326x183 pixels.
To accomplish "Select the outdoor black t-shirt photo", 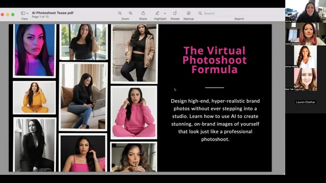I will [x=84, y=42].
